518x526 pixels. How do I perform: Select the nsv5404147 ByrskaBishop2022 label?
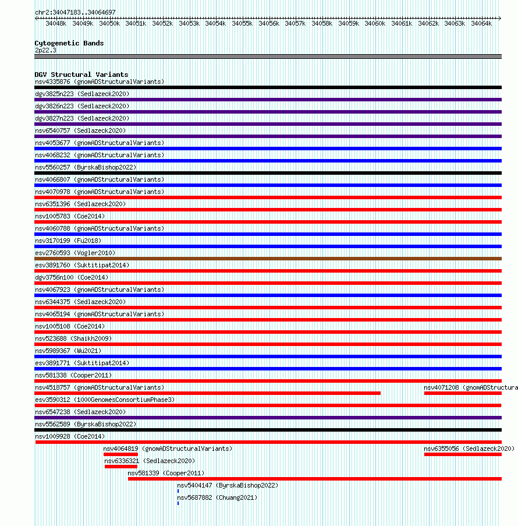point(228,485)
